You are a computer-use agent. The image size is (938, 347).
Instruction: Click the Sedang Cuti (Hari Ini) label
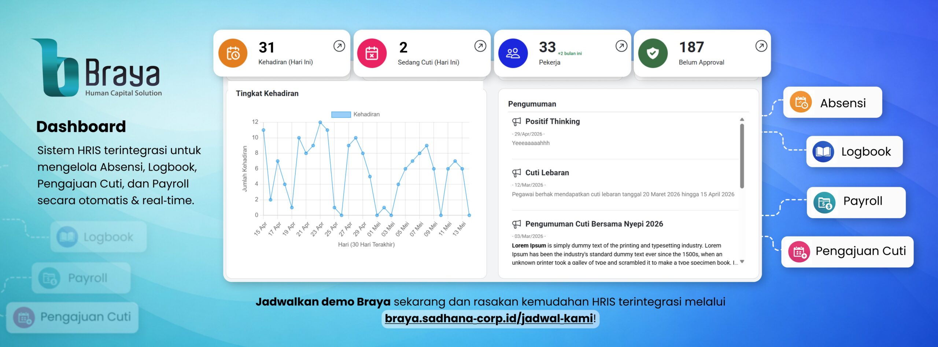pos(428,62)
